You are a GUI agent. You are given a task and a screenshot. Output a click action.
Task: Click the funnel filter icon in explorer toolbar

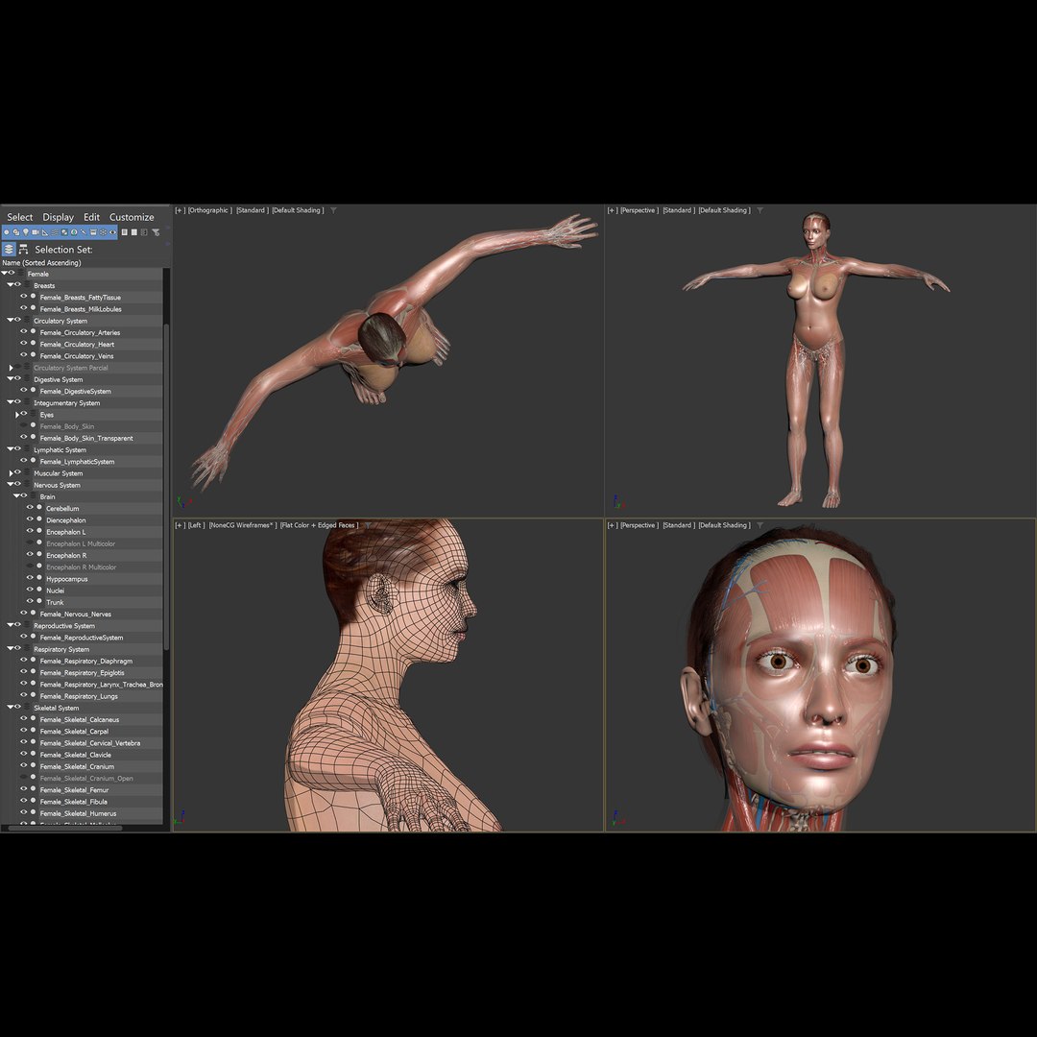[157, 232]
